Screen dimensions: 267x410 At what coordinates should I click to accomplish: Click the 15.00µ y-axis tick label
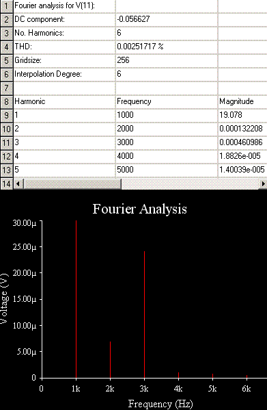coord(25,299)
